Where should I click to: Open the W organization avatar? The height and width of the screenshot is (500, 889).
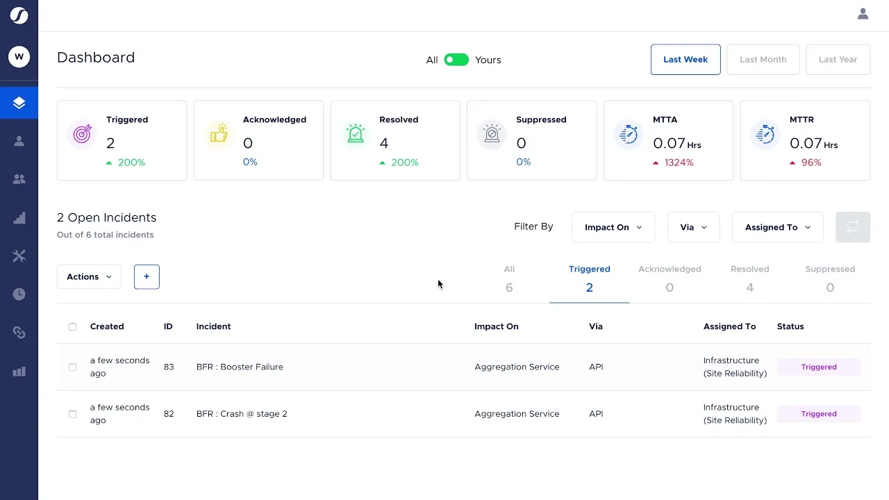coord(19,56)
